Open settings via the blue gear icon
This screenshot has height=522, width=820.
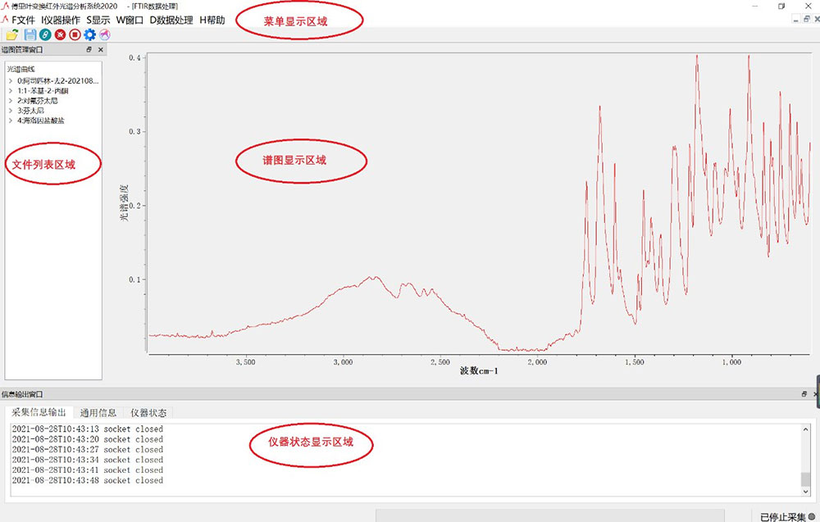(x=90, y=35)
